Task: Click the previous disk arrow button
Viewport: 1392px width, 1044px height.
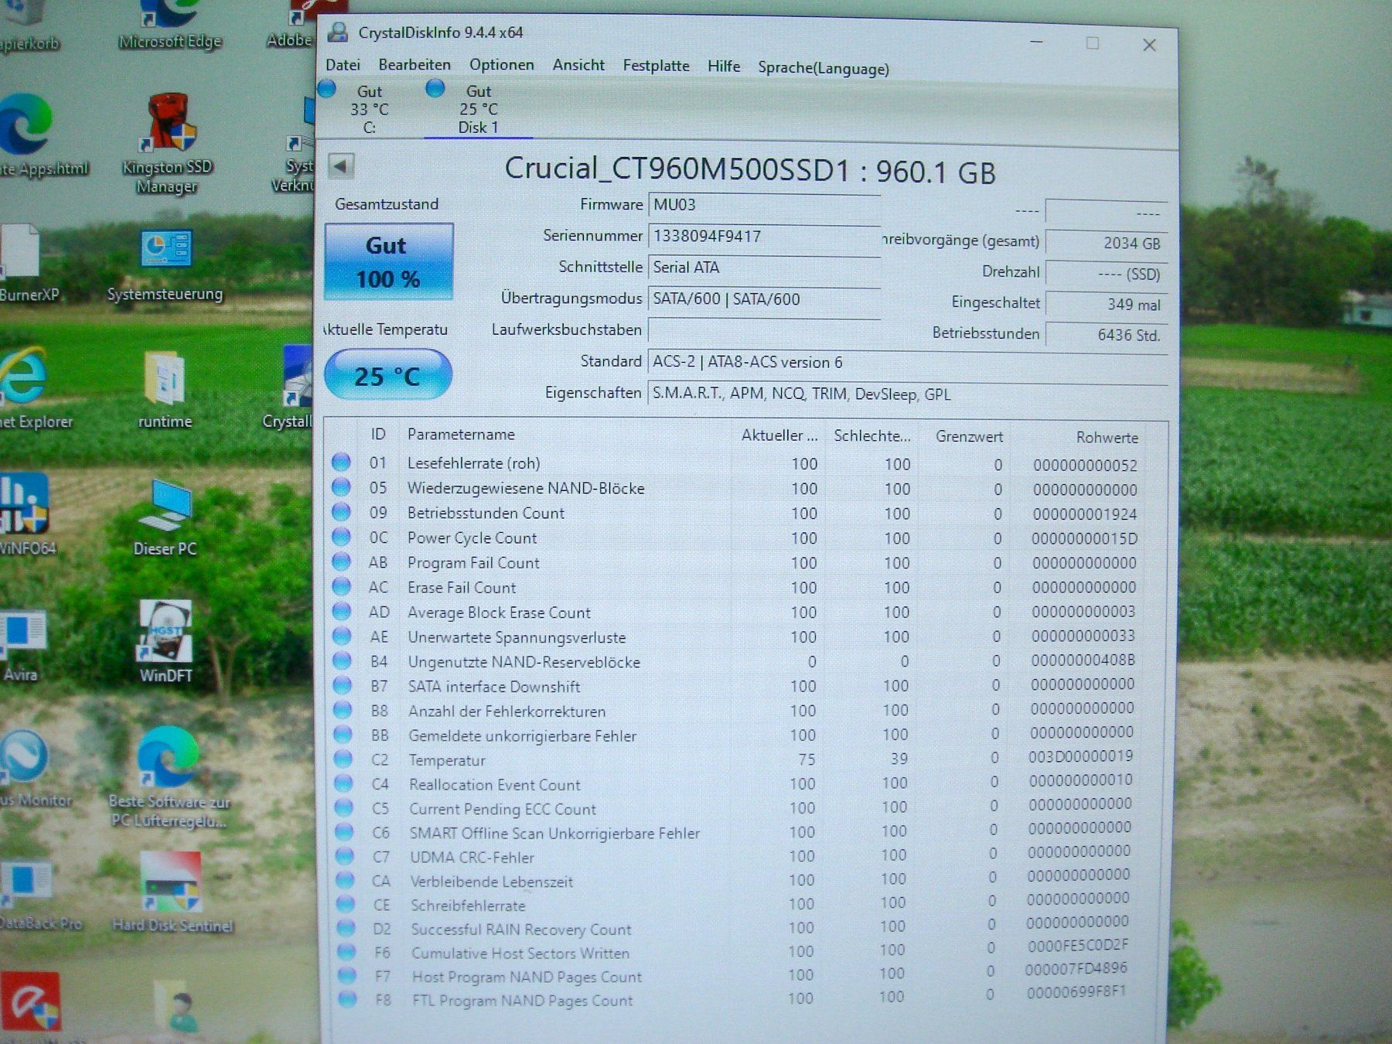Action: pos(341,165)
